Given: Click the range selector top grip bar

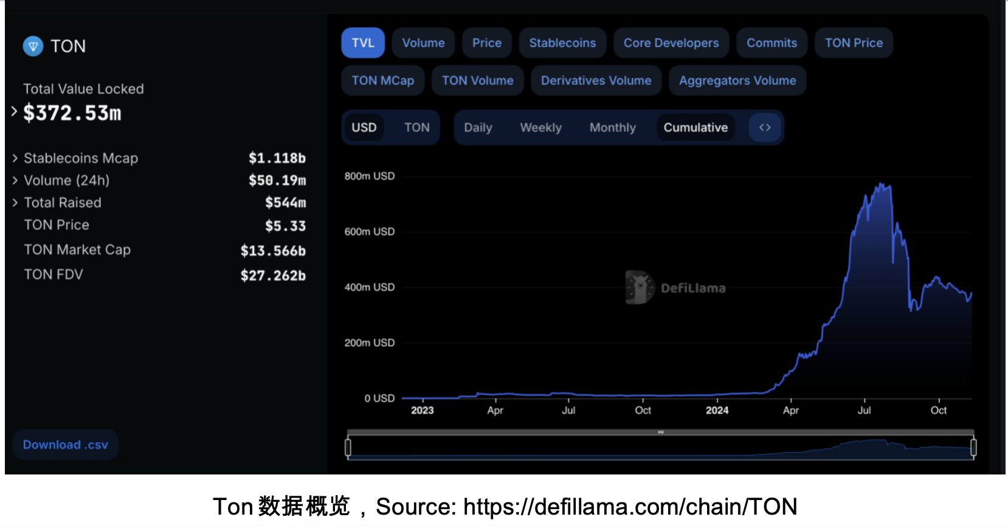Looking at the screenshot, I should click(660, 432).
